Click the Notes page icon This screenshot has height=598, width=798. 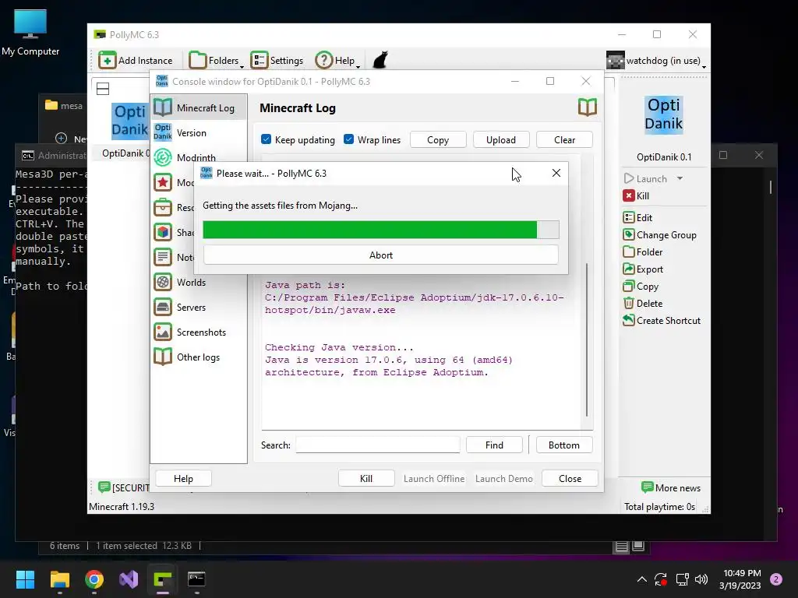pyautogui.click(x=163, y=257)
